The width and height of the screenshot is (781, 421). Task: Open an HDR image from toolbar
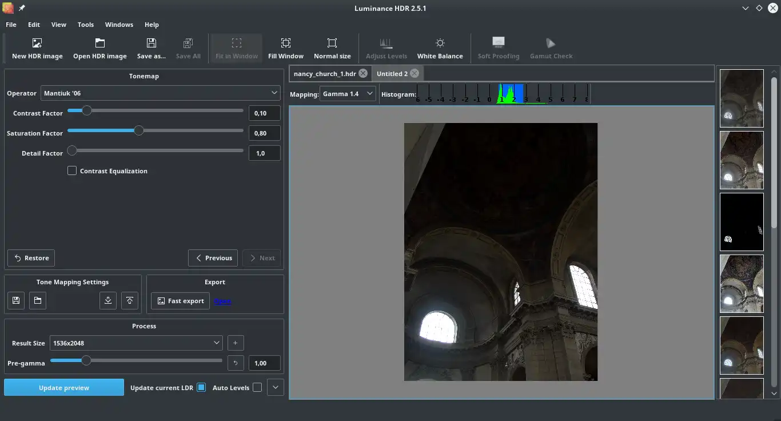[99, 48]
